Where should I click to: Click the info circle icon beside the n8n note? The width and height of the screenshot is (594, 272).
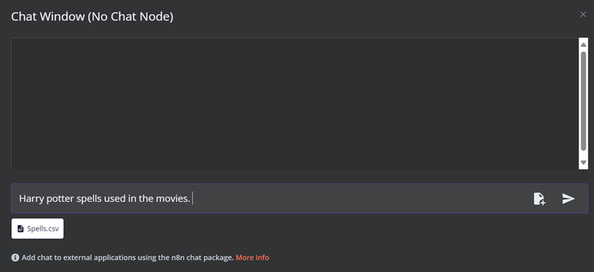click(15, 257)
